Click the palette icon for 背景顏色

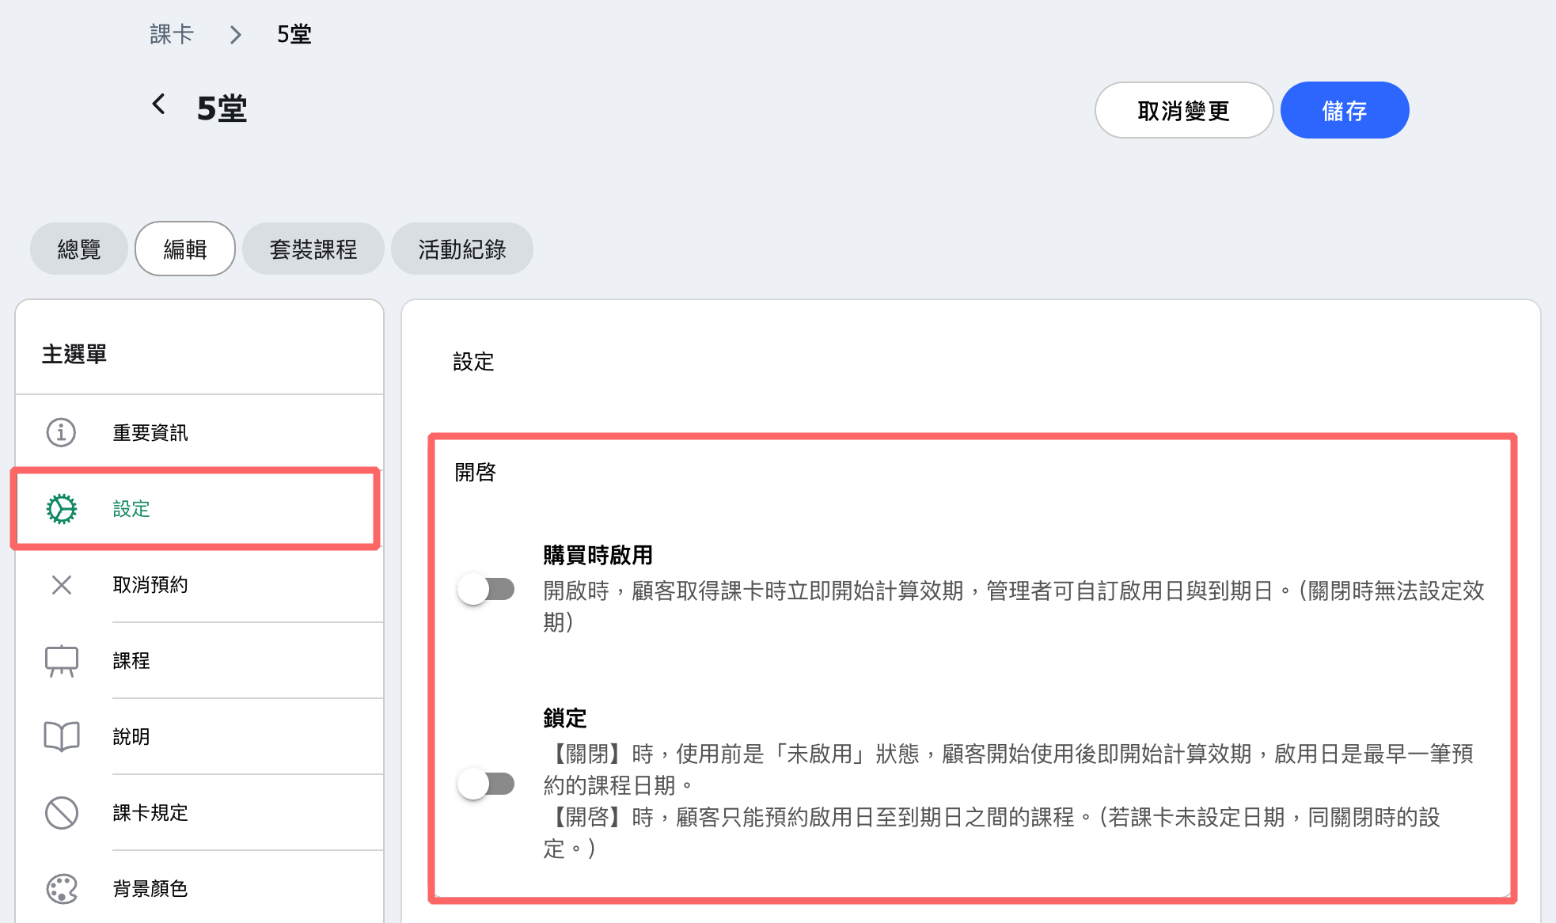point(61,889)
